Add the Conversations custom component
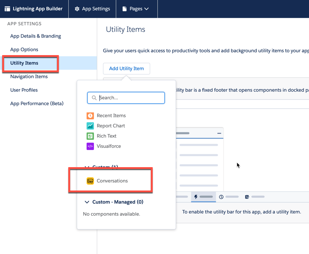 (x=112, y=181)
